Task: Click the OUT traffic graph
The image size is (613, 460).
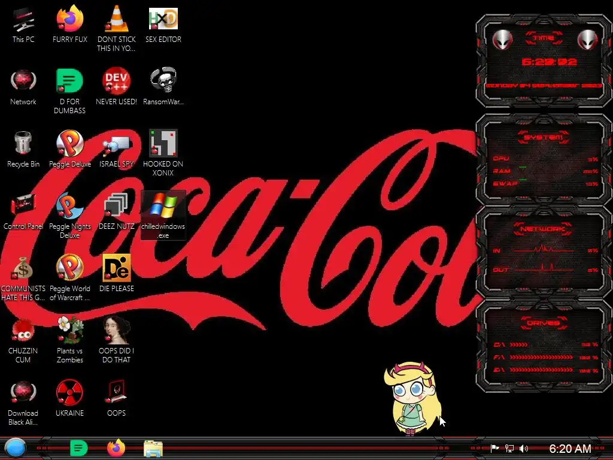Action: 544,269
